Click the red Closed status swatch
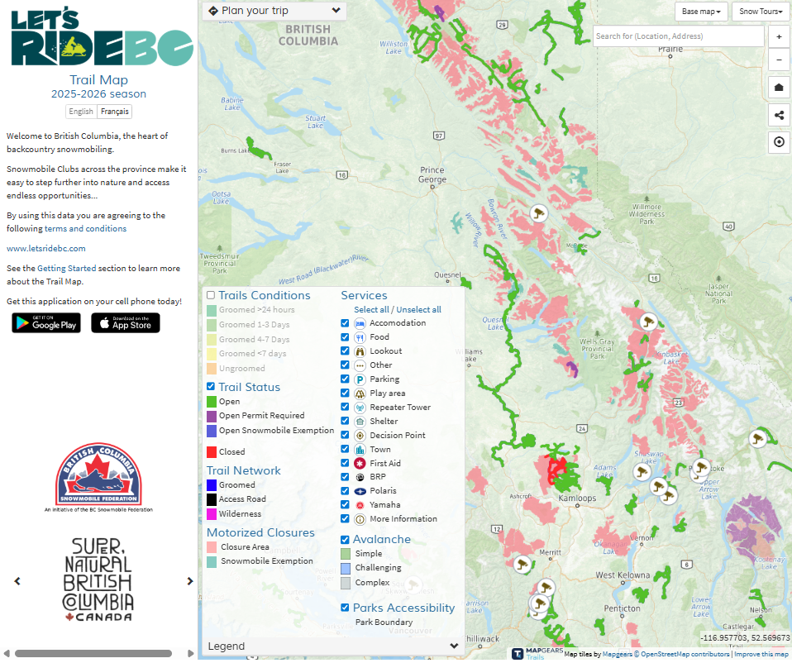 (212, 453)
